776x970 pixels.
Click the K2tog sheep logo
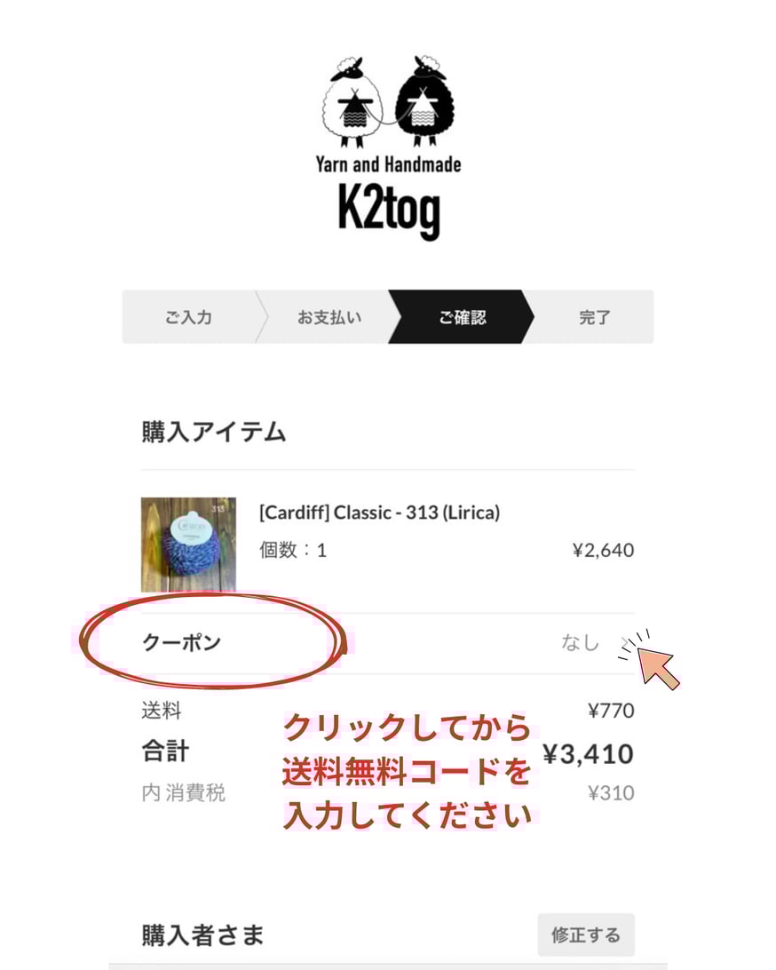[x=388, y=147]
